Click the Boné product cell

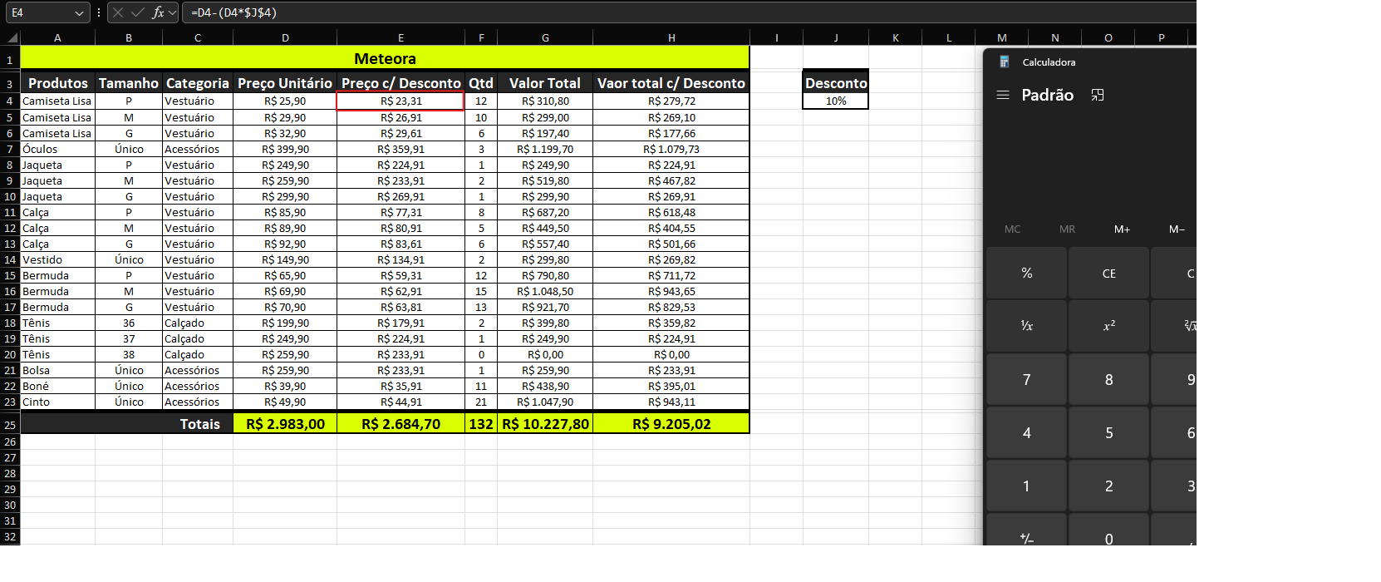(x=57, y=387)
